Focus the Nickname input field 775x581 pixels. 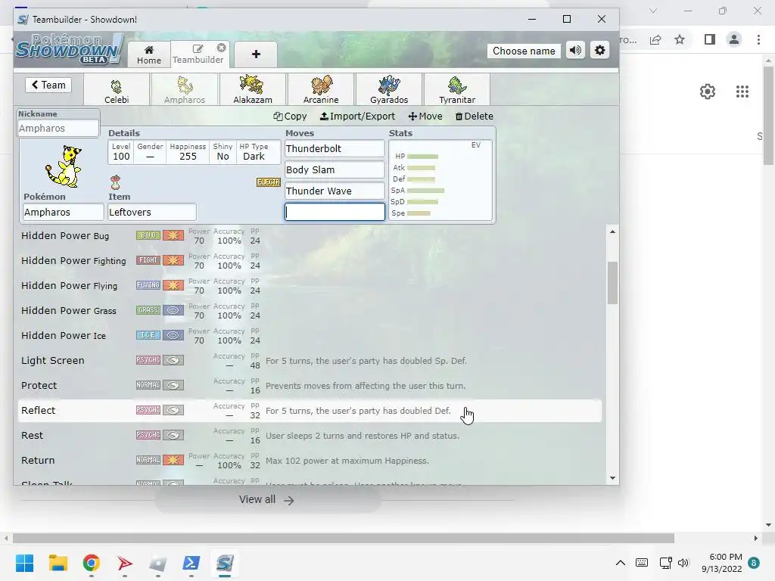(x=58, y=128)
